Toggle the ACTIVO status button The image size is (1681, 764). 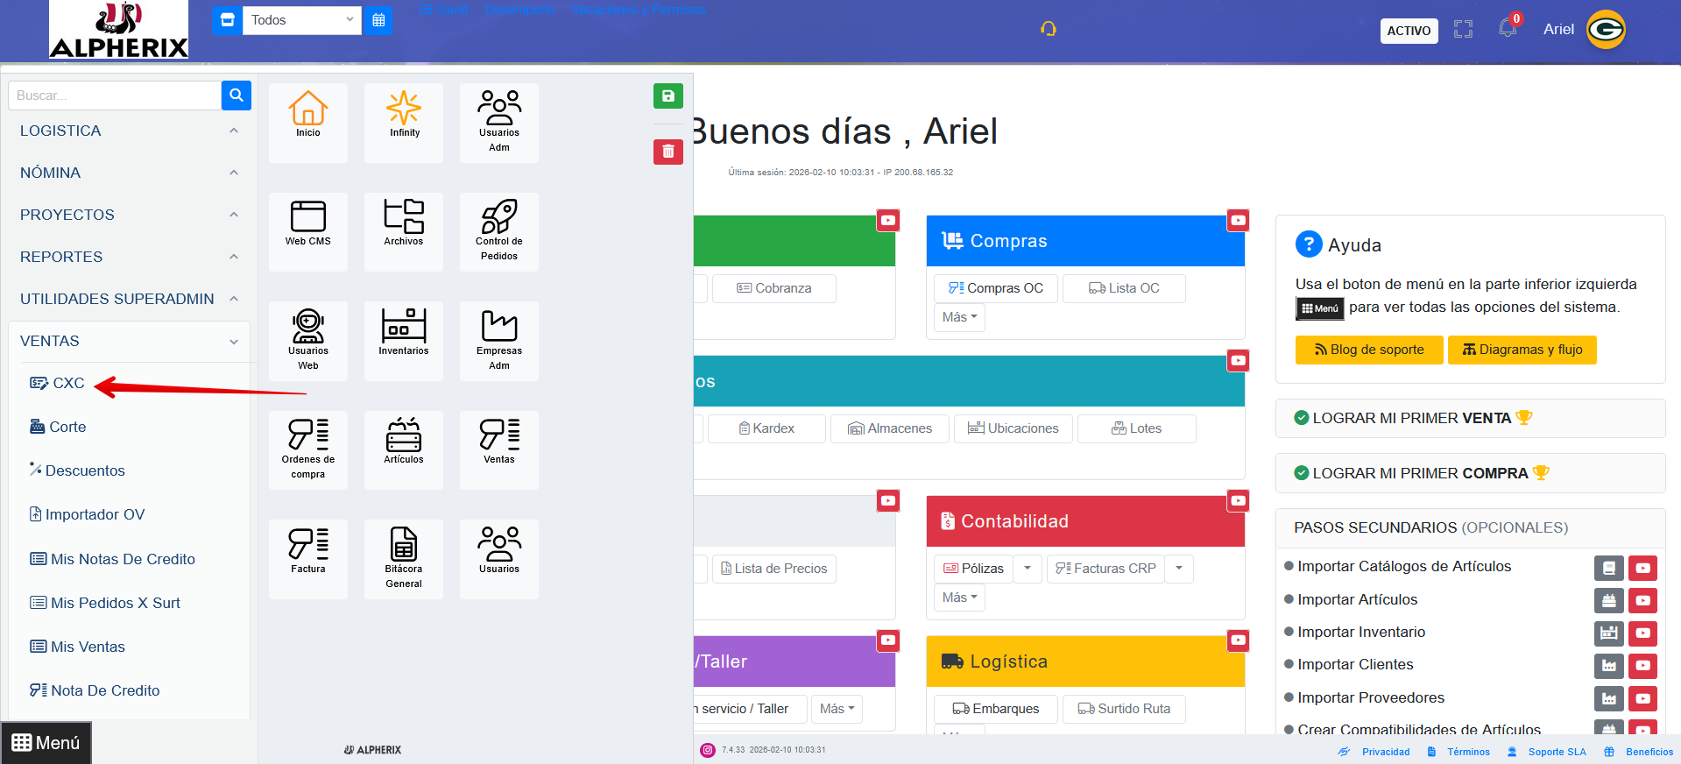(1409, 31)
